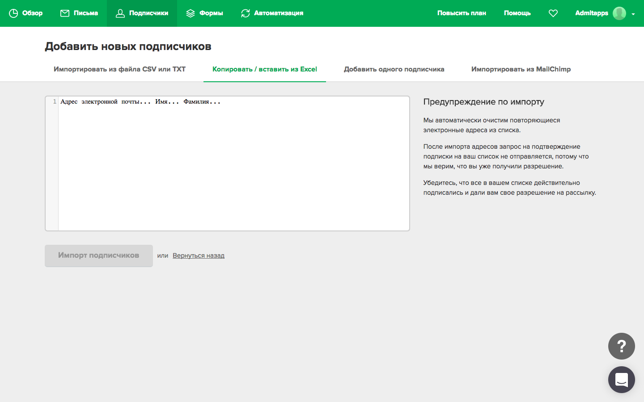Image resolution: width=644 pixels, height=402 pixels.
Task: Click the Повысить план option
Action: tap(462, 13)
